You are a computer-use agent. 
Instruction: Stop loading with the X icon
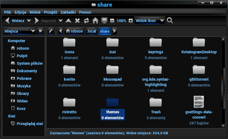coord(77,21)
